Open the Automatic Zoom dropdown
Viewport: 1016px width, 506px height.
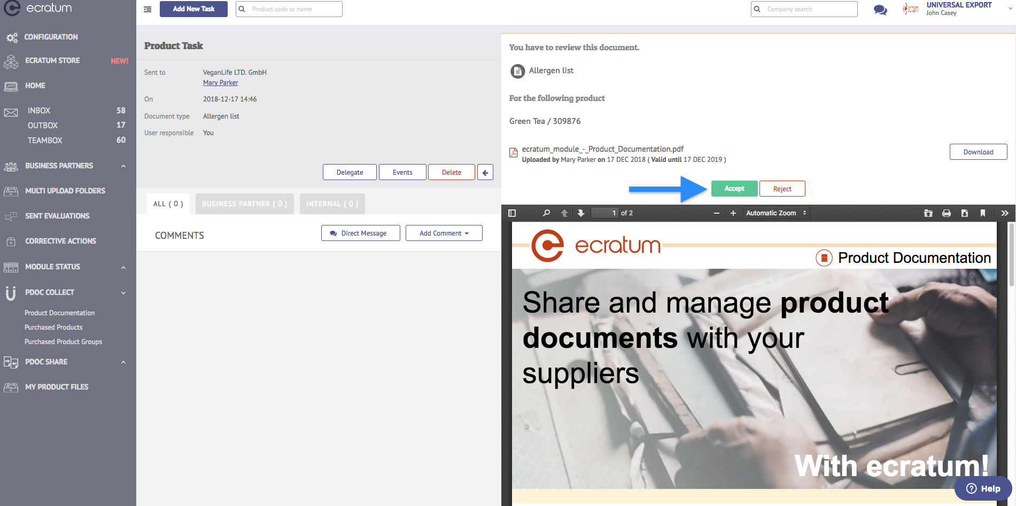pyautogui.click(x=776, y=213)
